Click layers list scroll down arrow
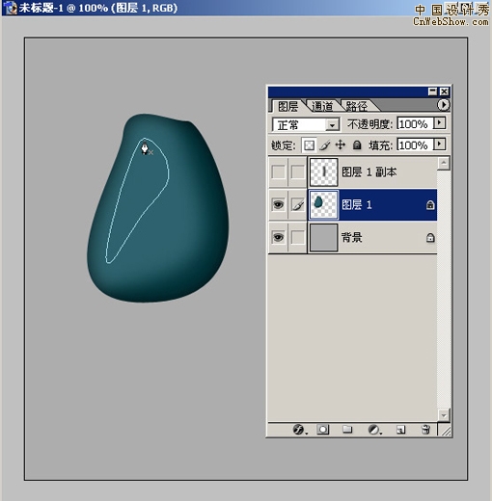 444,415
